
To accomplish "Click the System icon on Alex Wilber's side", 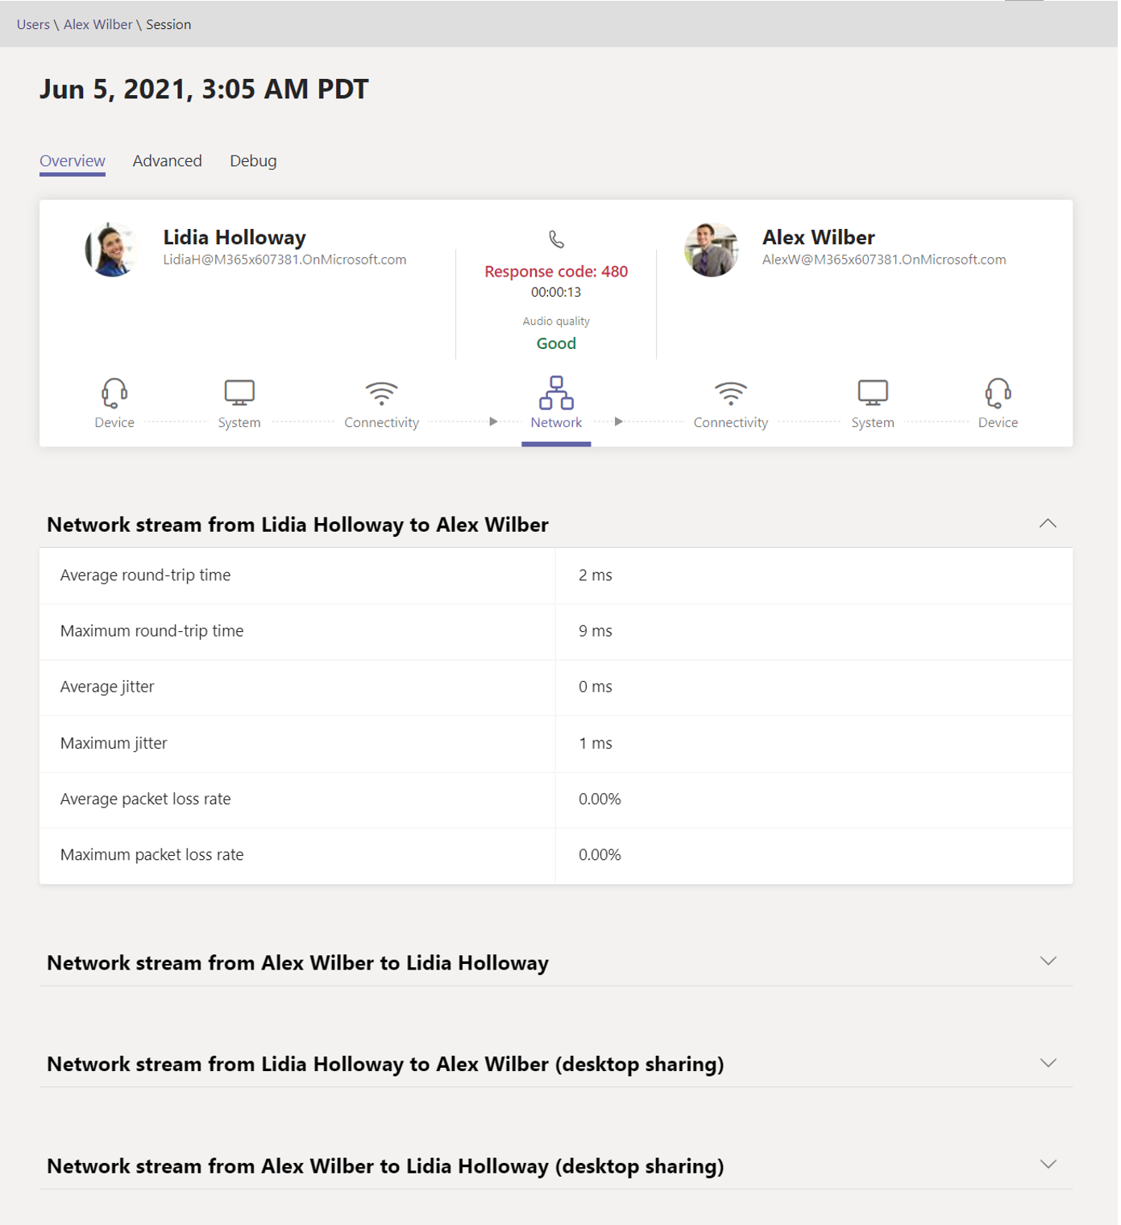I will 872,392.
